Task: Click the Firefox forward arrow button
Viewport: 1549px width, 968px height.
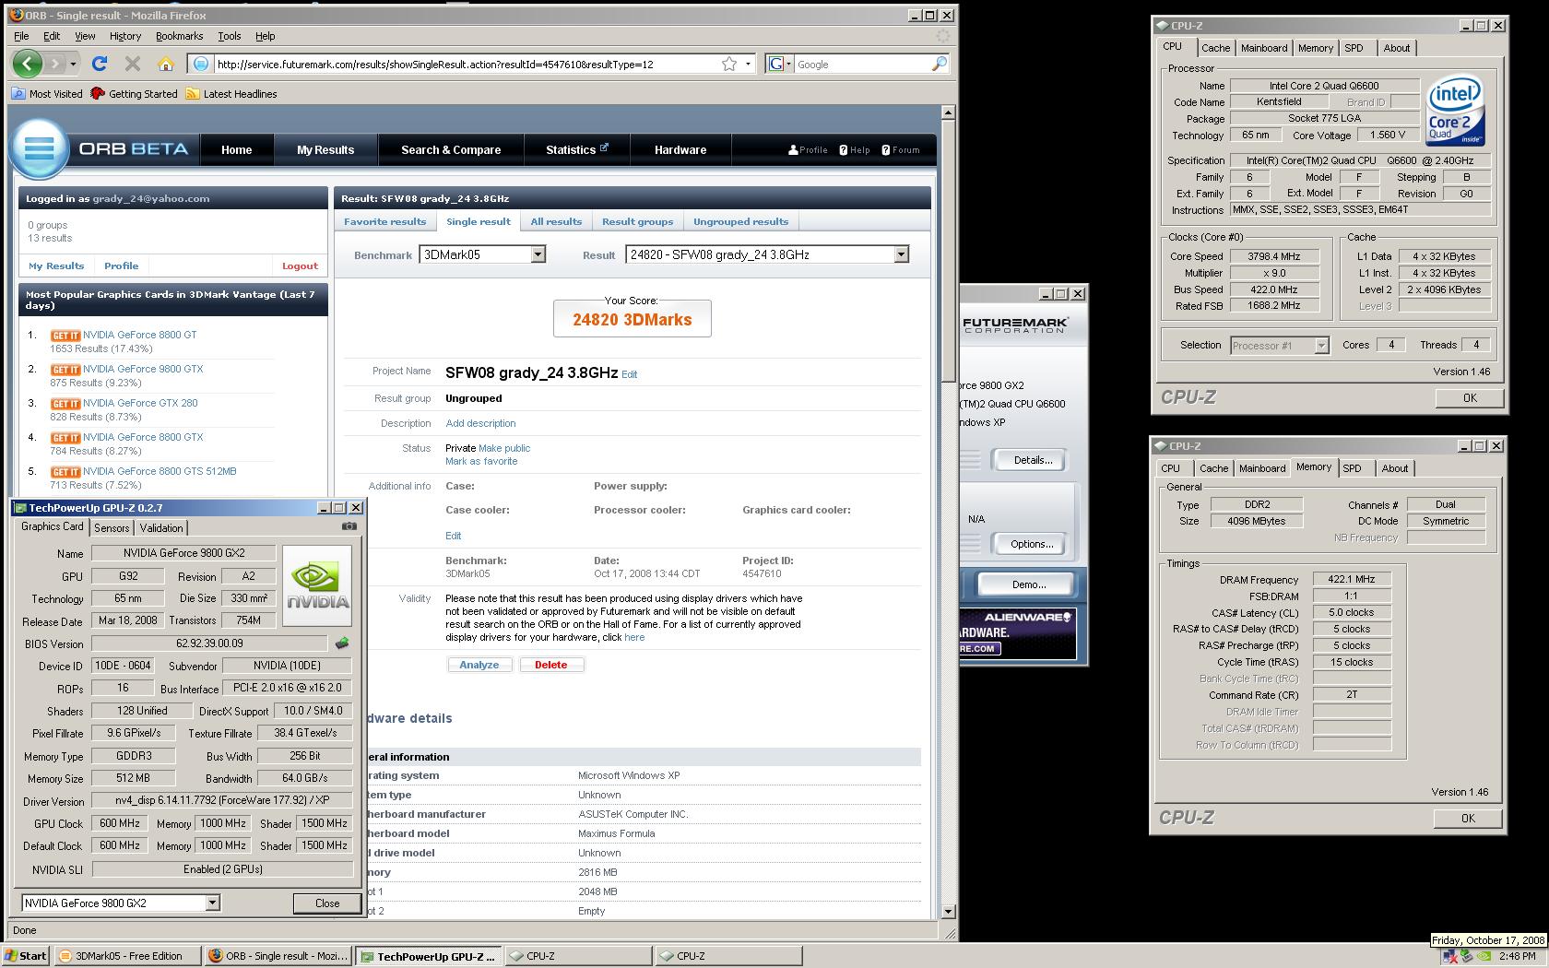Action: [55, 64]
